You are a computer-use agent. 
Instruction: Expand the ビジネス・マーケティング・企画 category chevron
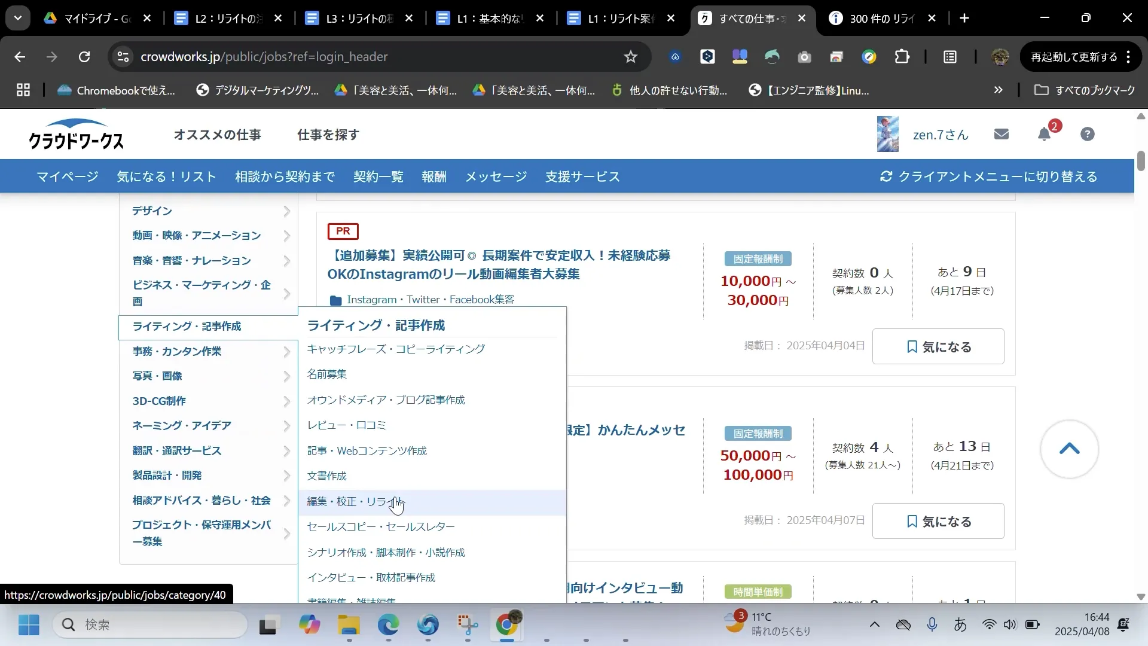click(x=287, y=294)
